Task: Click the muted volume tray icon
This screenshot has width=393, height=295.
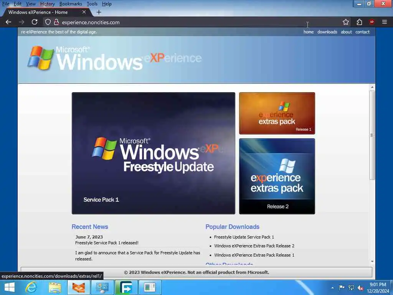Action: (x=361, y=288)
